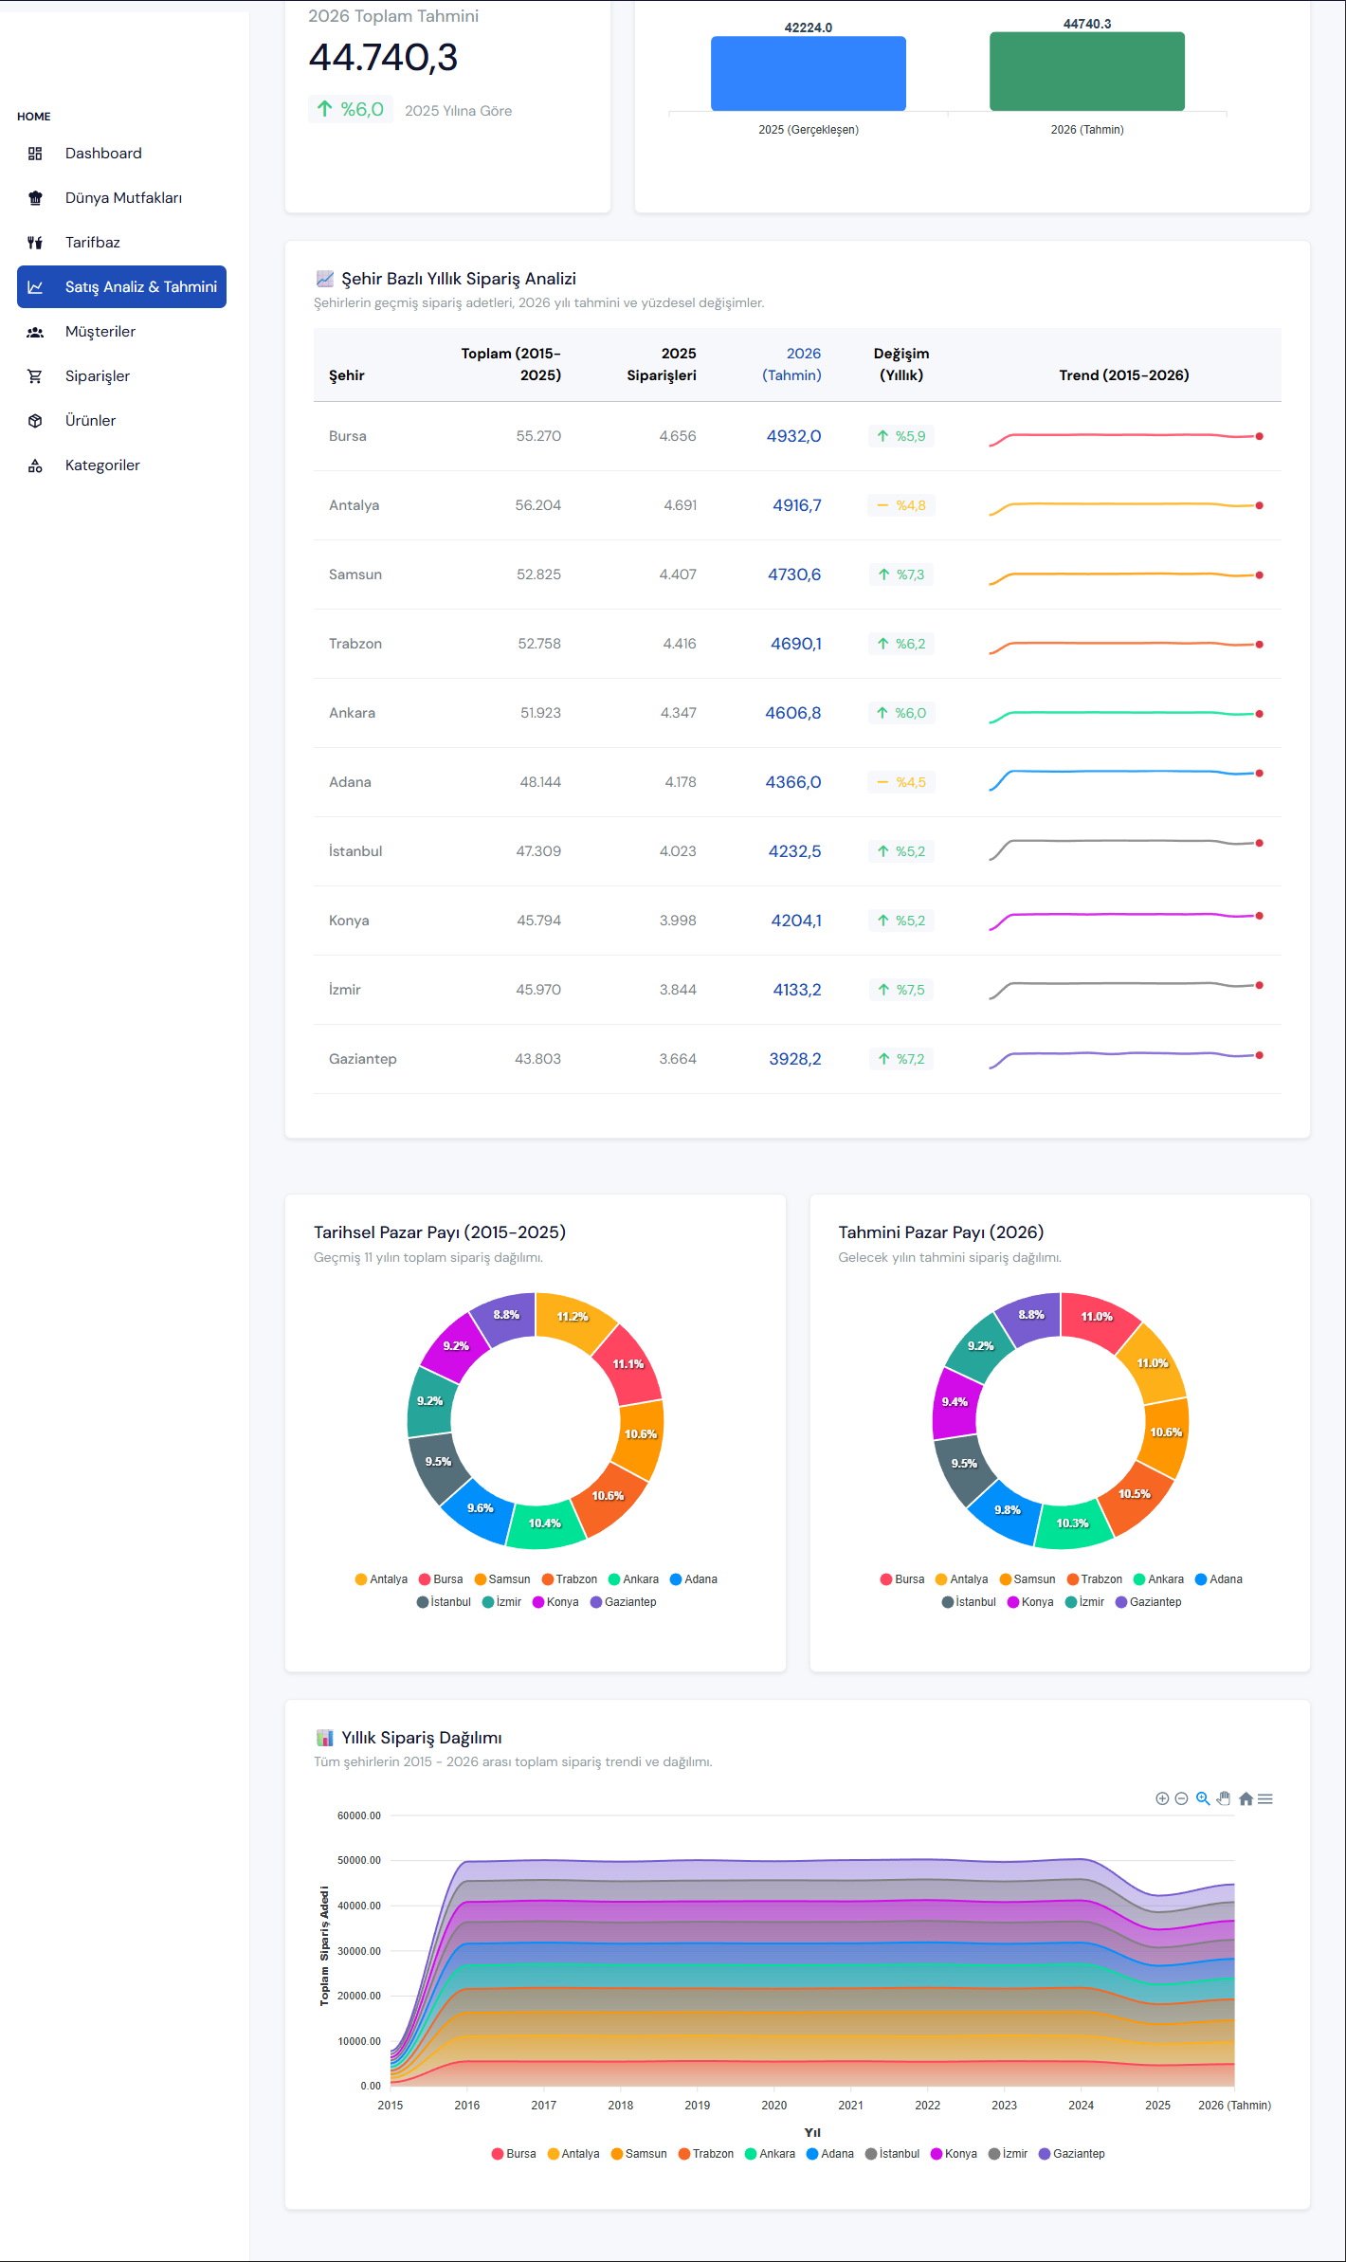Toggle Antalya in historical market share legend
1346x2262 pixels.
381,1579
